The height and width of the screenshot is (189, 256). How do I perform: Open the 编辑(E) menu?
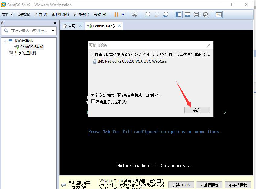click(24, 15)
